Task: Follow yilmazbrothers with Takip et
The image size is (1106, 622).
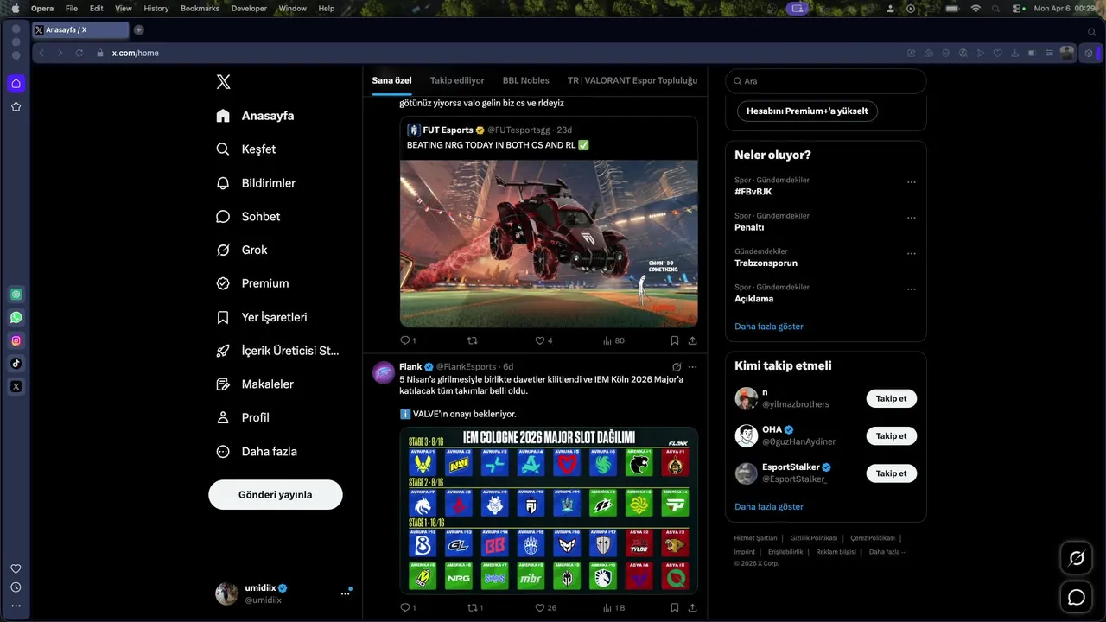Action: pos(891,398)
